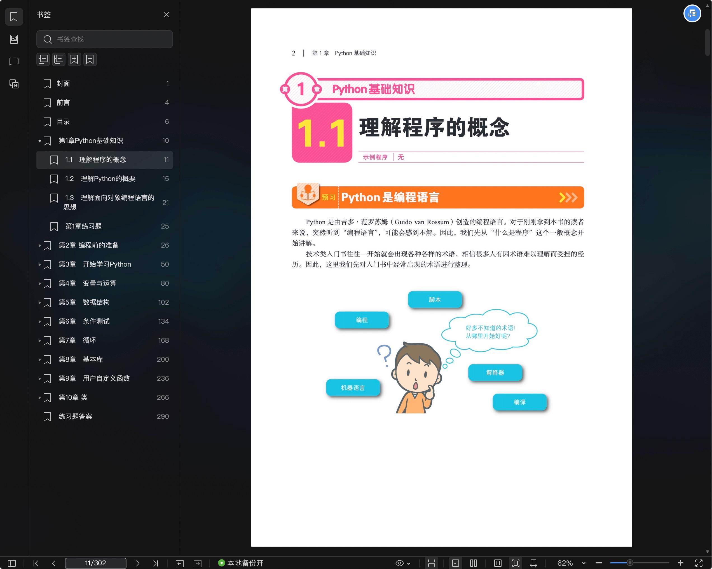Jump to the first page
Viewport: 712px width, 569px height.
coord(36,563)
